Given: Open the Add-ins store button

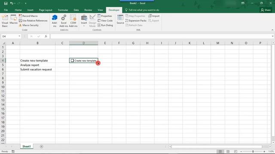Looking at the screenshot, I should 55,21.
